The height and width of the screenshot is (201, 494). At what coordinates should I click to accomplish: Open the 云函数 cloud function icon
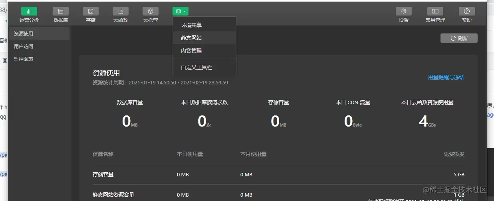point(121,11)
